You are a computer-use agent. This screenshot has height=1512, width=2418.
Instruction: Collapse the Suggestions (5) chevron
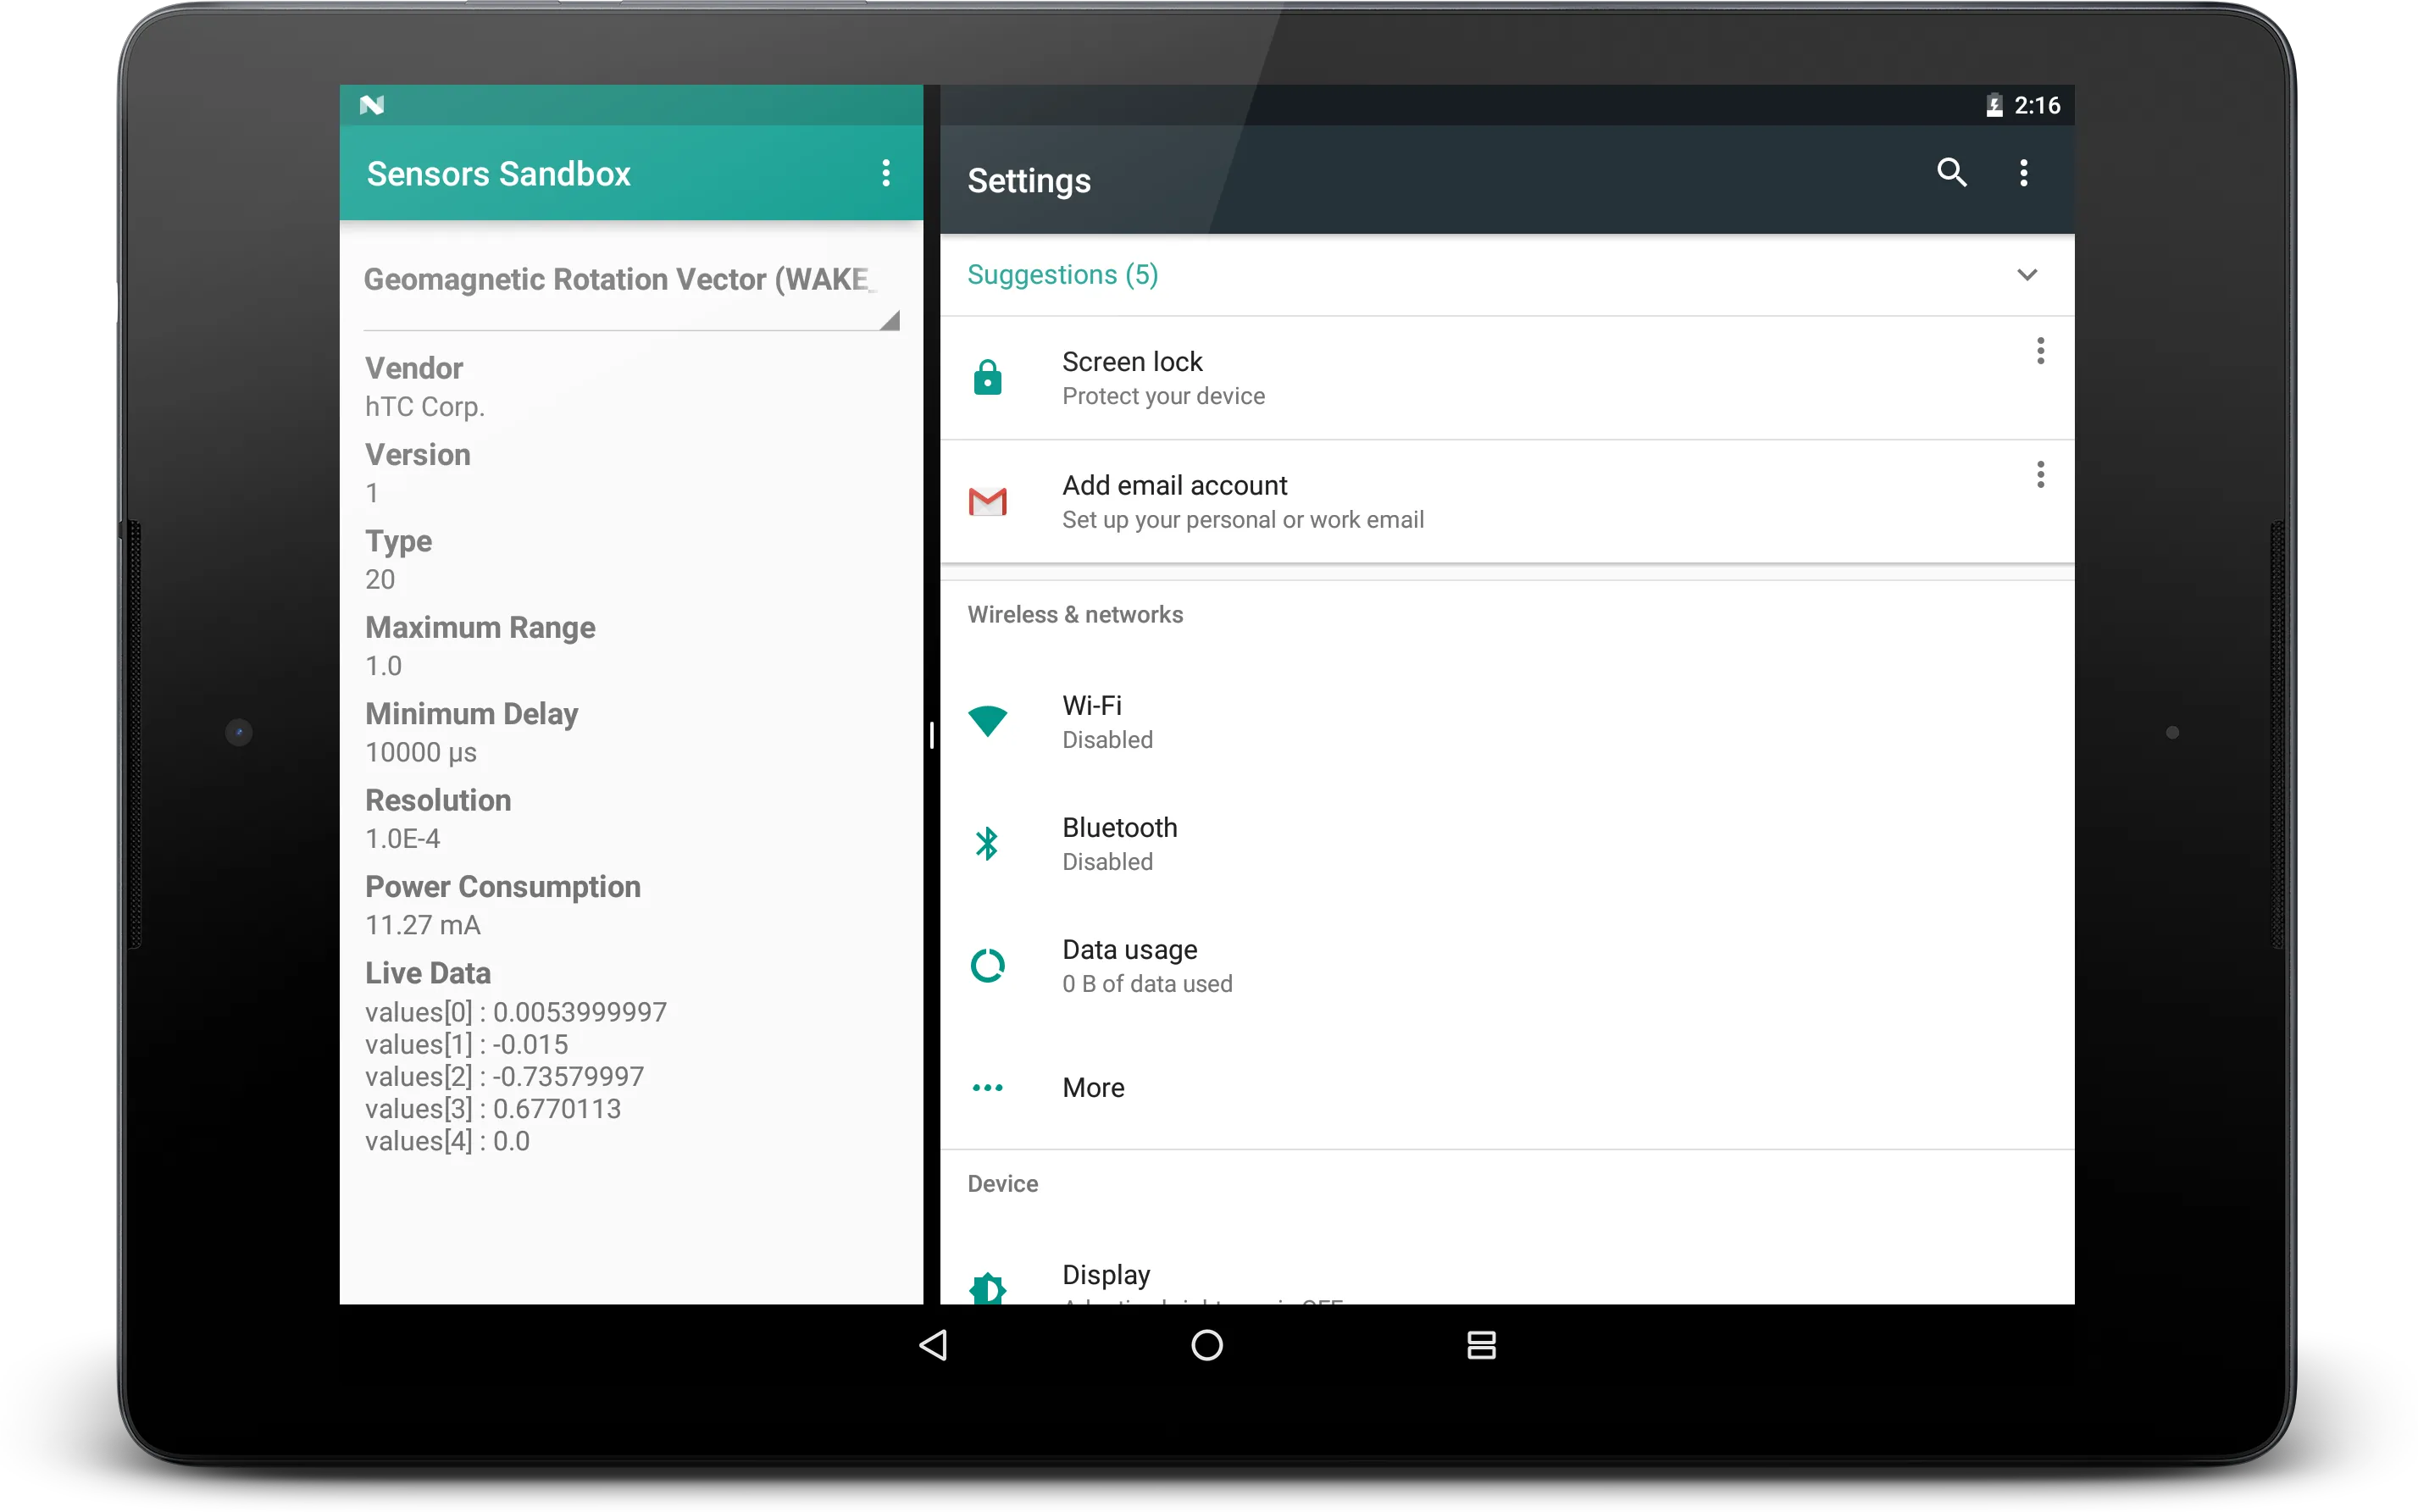tap(2027, 275)
